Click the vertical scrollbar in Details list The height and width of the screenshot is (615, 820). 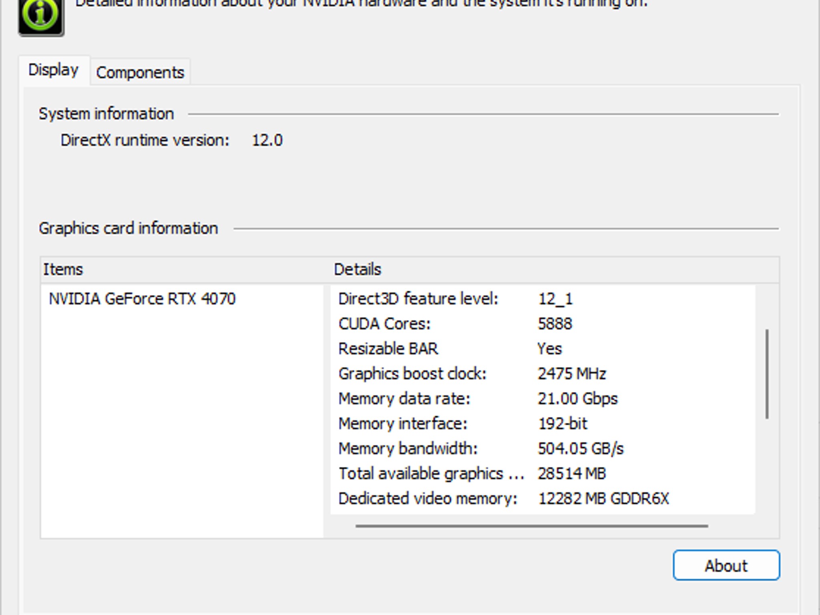(x=767, y=374)
